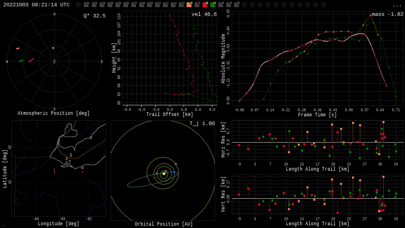Click the timestamp 20221003 08:21:14 UTC
This screenshot has height=228, width=405.
tap(36, 5)
